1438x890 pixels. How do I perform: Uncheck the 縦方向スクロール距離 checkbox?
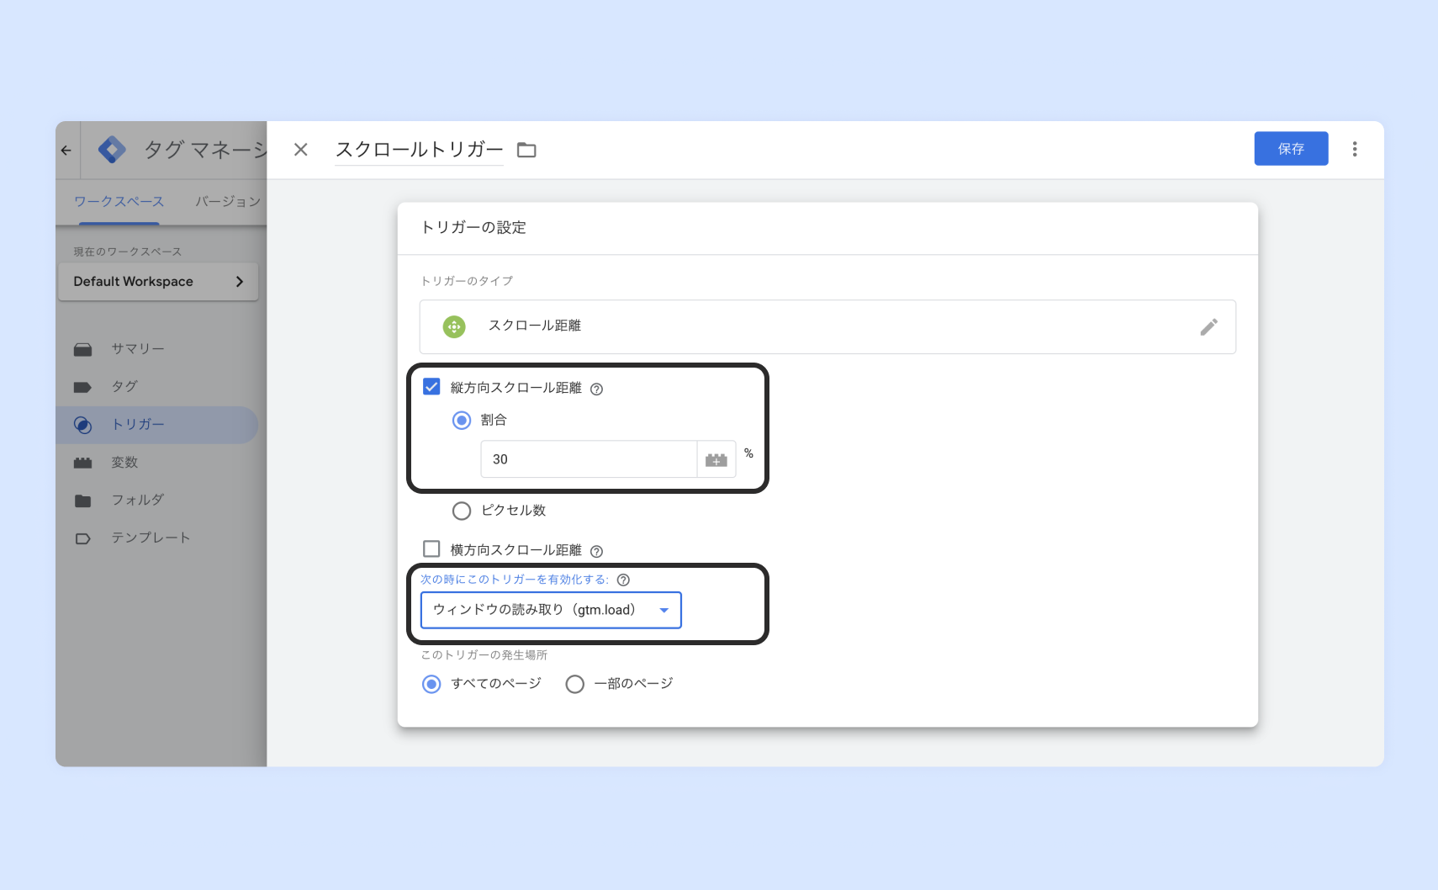pyautogui.click(x=431, y=387)
